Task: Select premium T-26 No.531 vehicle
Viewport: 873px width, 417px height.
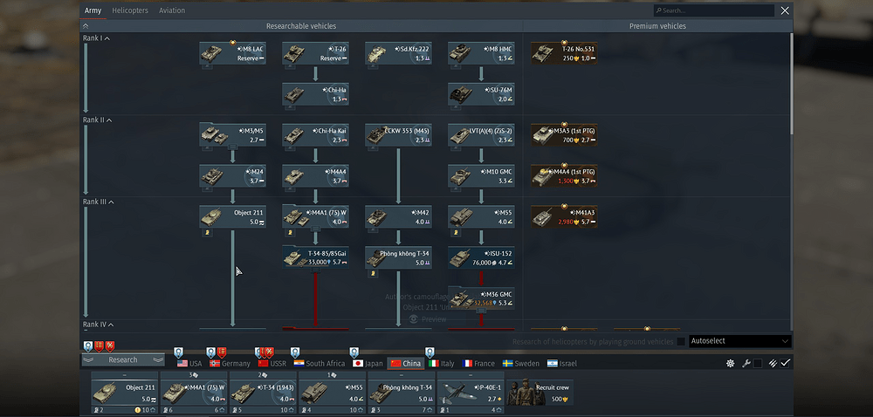Action: pos(564,53)
